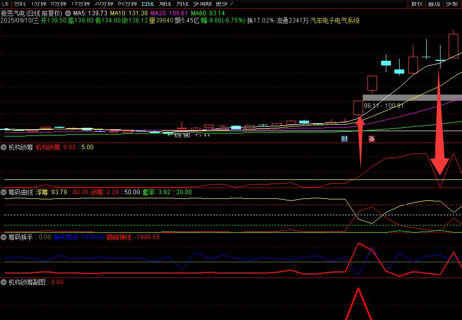Click the 复权 button at top right
The height and width of the screenshot is (320, 462).
point(417,4)
